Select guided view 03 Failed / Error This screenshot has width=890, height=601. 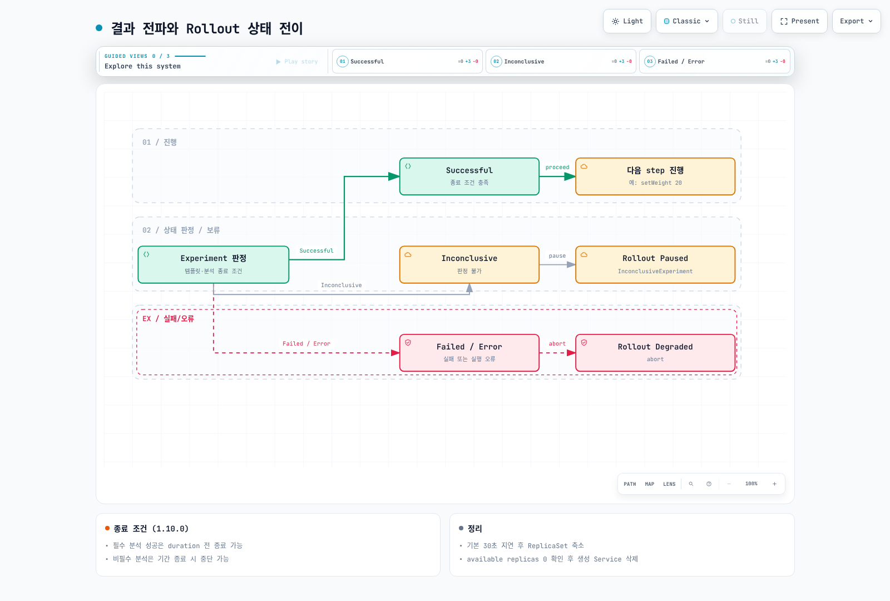tap(714, 61)
